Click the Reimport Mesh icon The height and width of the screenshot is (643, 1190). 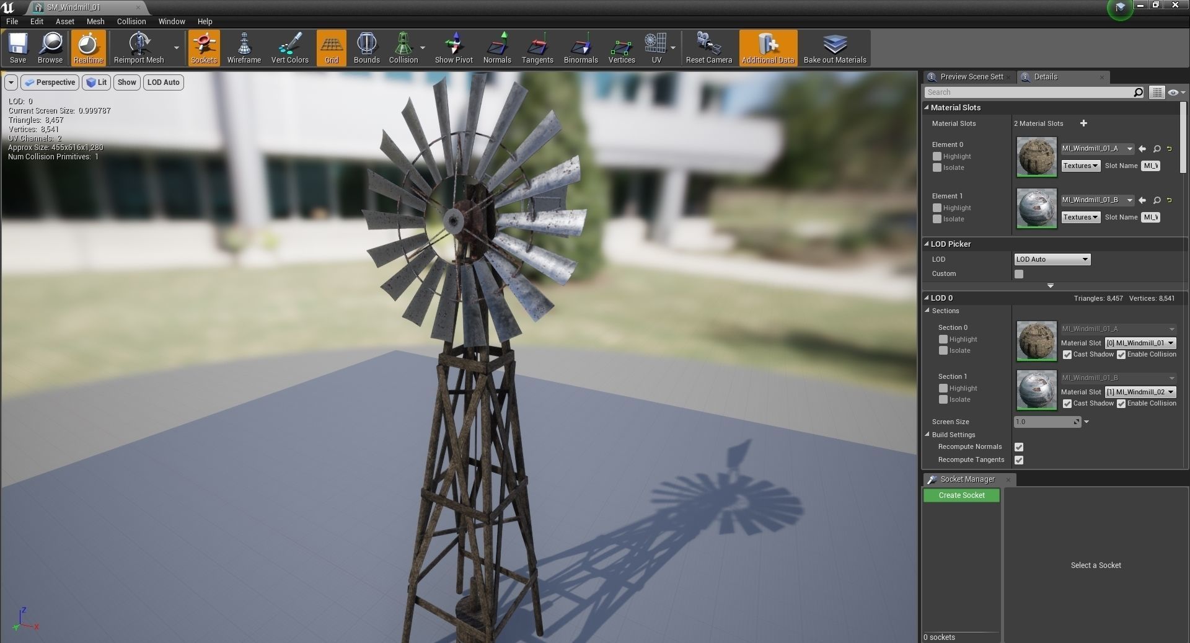(139, 48)
